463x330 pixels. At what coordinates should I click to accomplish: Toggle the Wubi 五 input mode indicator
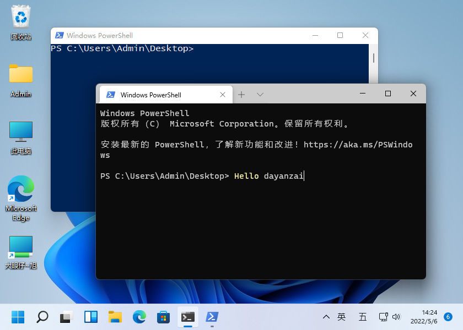[x=362, y=317]
